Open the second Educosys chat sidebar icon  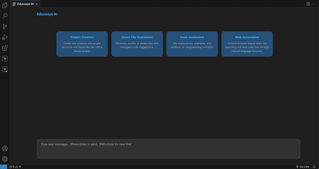pyautogui.click(x=5, y=69)
